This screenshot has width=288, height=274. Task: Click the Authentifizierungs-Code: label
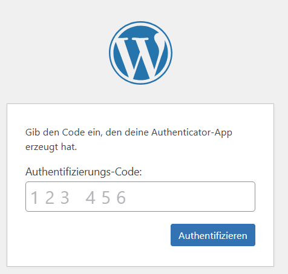(83, 172)
